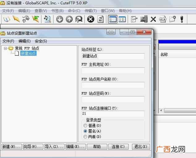This screenshot has width=196, height=158.
Task: Select the 常规 FTP 站点 tree folder
Action: 27,48
